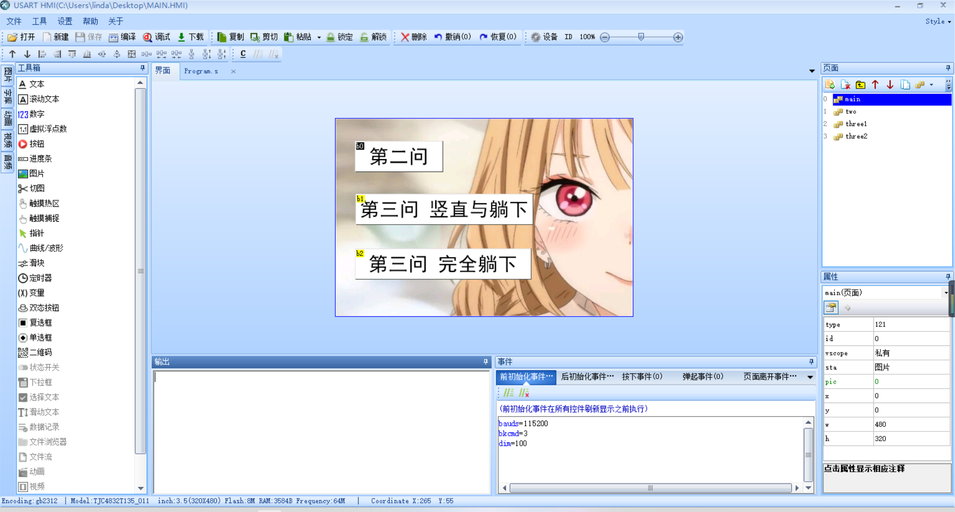
Task: Click the bring-forward up arrow in alignment toolbar
Action: [x=12, y=54]
